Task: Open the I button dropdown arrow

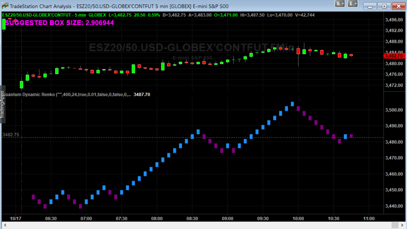Action: pyautogui.click(x=356, y=4)
